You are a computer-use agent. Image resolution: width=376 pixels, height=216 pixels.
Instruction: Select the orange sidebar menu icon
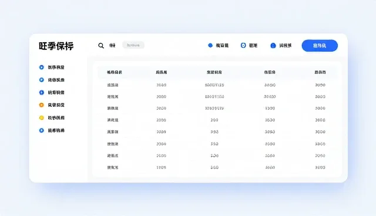coord(42,105)
